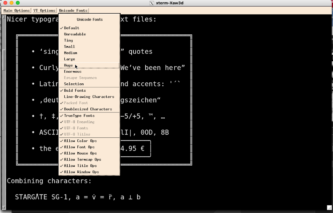Image resolution: width=333 pixels, height=213 pixels.
Task: Open the Main Options menu
Action: pyautogui.click(x=17, y=11)
